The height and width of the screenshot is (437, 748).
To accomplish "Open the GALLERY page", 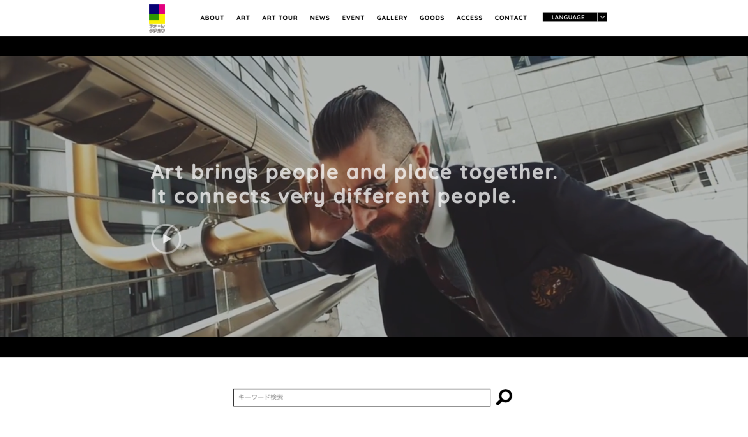I will (392, 18).
